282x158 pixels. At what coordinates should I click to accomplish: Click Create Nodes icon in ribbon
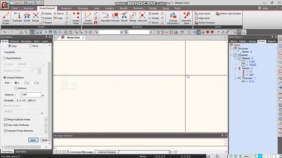6,18
